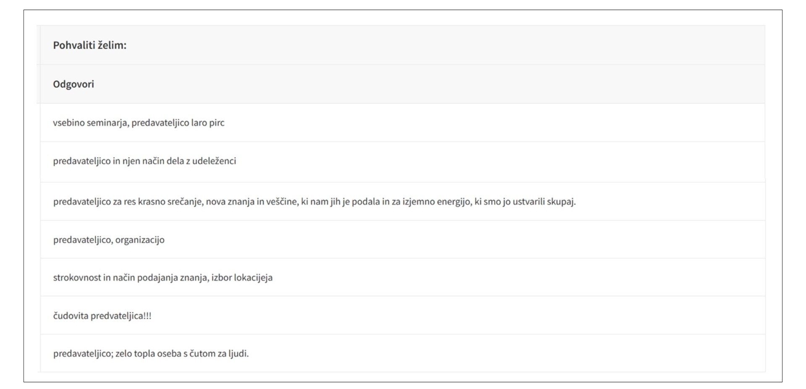806x389 pixels.
Task: Click the word 'veščine' in the long response
Action: pyautogui.click(x=281, y=202)
